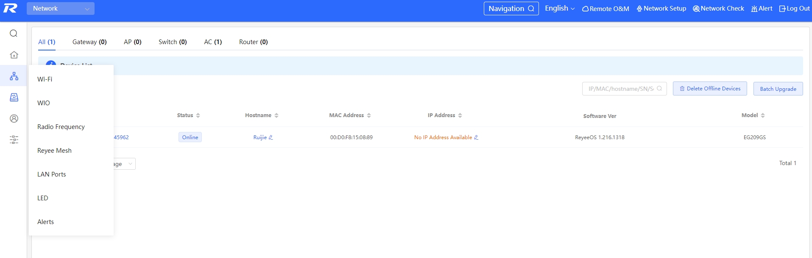
Task: Click the settings sliders sidebar icon
Action: click(14, 140)
